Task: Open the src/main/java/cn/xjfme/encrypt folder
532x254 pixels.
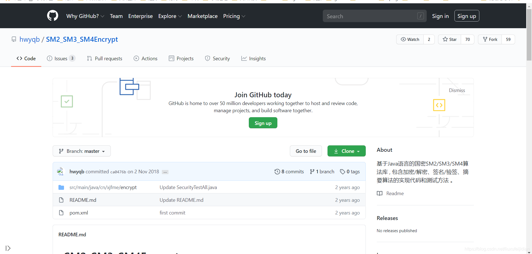Action: (x=103, y=187)
